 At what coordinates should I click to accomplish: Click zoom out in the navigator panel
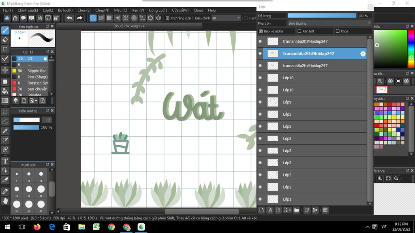tap(380, 81)
